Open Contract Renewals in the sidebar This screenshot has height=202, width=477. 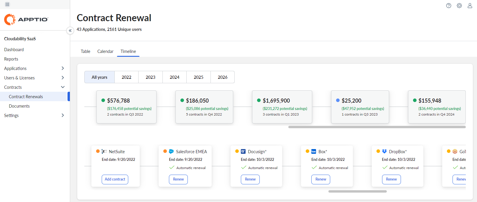click(x=35, y=96)
